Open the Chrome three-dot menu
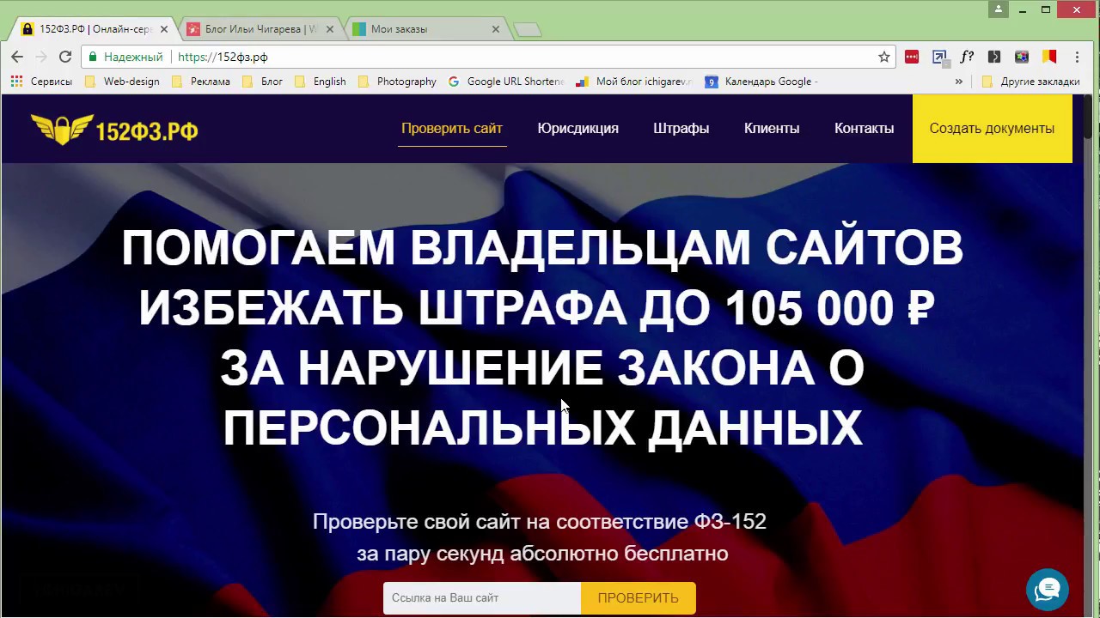Screen dimensions: 1100x618 (1077, 57)
